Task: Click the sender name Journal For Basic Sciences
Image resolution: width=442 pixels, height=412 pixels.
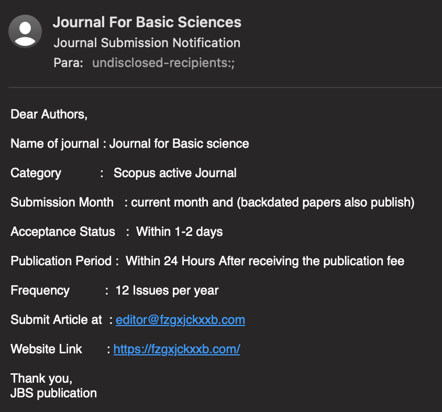Action: tap(147, 22)
